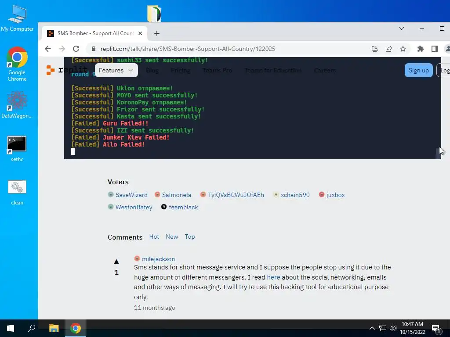Bookmark this page with the star icon
Image resolution: width=450 pixels, height=337 pixels.
pyautogui.click(x=403, y=49)
